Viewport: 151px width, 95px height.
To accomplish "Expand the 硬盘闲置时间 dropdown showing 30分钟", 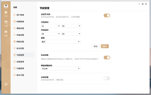I will pyautogui.click(x=61, y=69).
